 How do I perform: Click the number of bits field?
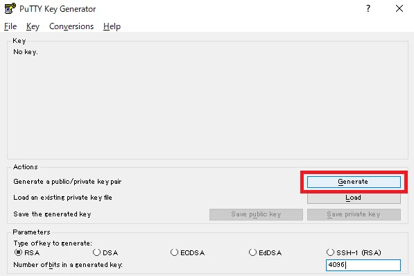tap(363, 265)
